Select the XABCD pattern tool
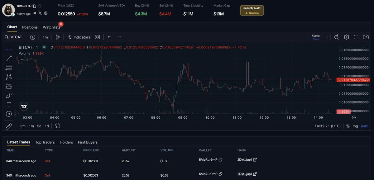The height and width of the screenshot is (180, 374). tap(9, 77)
